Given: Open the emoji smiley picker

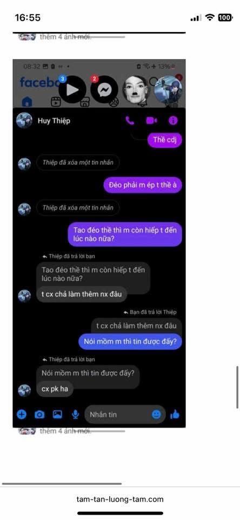Looking at the screenshot, I should 156,414.
